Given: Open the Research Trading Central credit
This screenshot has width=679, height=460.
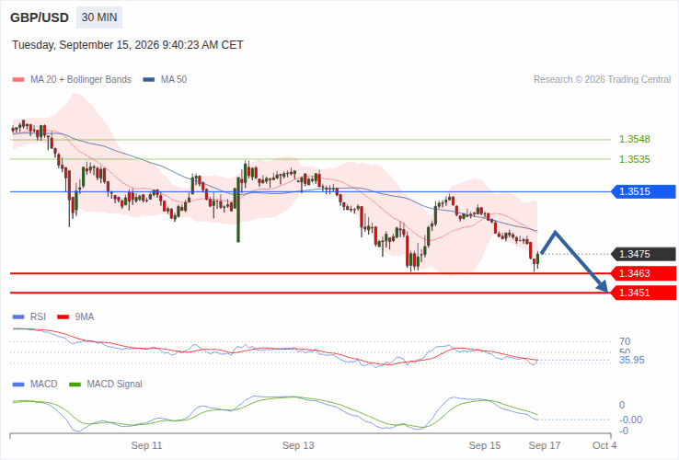Looking at the screenshot, I should coord(602,80).
